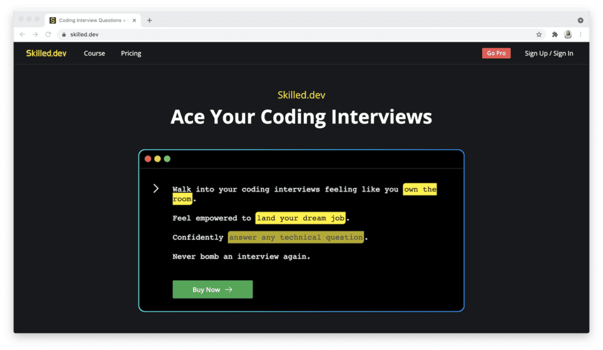The image size is (603, 350).
Task: Click highlighted 'answer any technical question'
Action: (x=296, y=237)
